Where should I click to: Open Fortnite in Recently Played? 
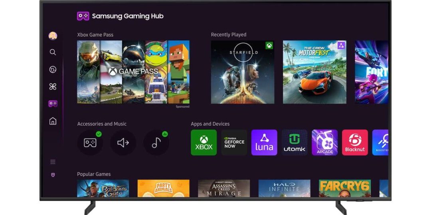[372, 72]
